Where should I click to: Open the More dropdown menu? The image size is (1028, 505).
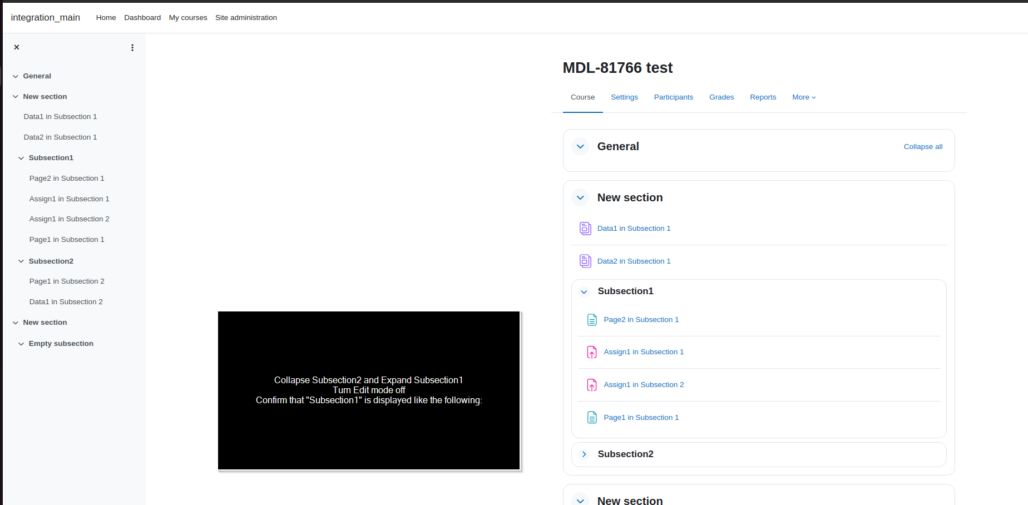coord(804,97)
